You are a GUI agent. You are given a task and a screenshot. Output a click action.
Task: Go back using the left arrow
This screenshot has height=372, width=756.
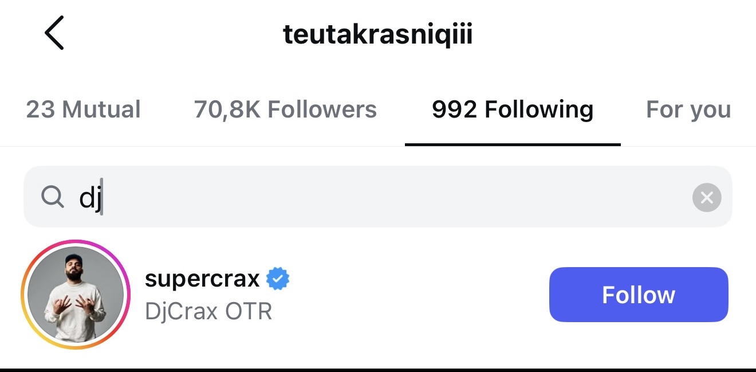click(x=54, y=33)
